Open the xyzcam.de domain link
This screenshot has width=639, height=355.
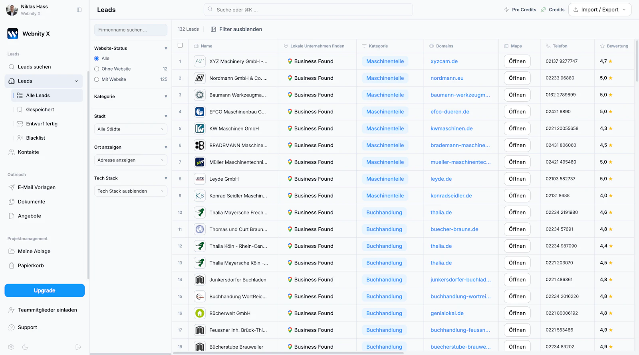(444, 61)
